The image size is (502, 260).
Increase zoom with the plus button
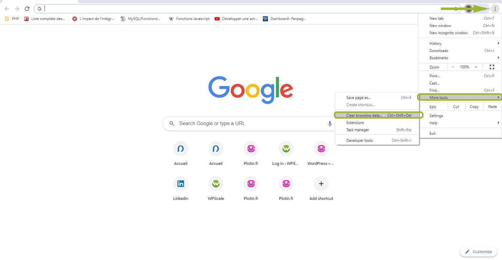click(x=476, y=67)
